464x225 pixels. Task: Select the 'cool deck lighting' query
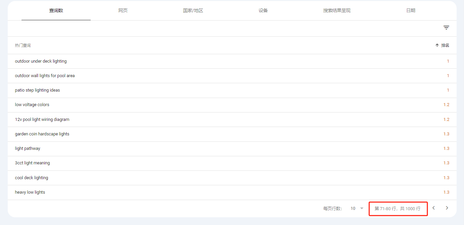coord(32,178)
